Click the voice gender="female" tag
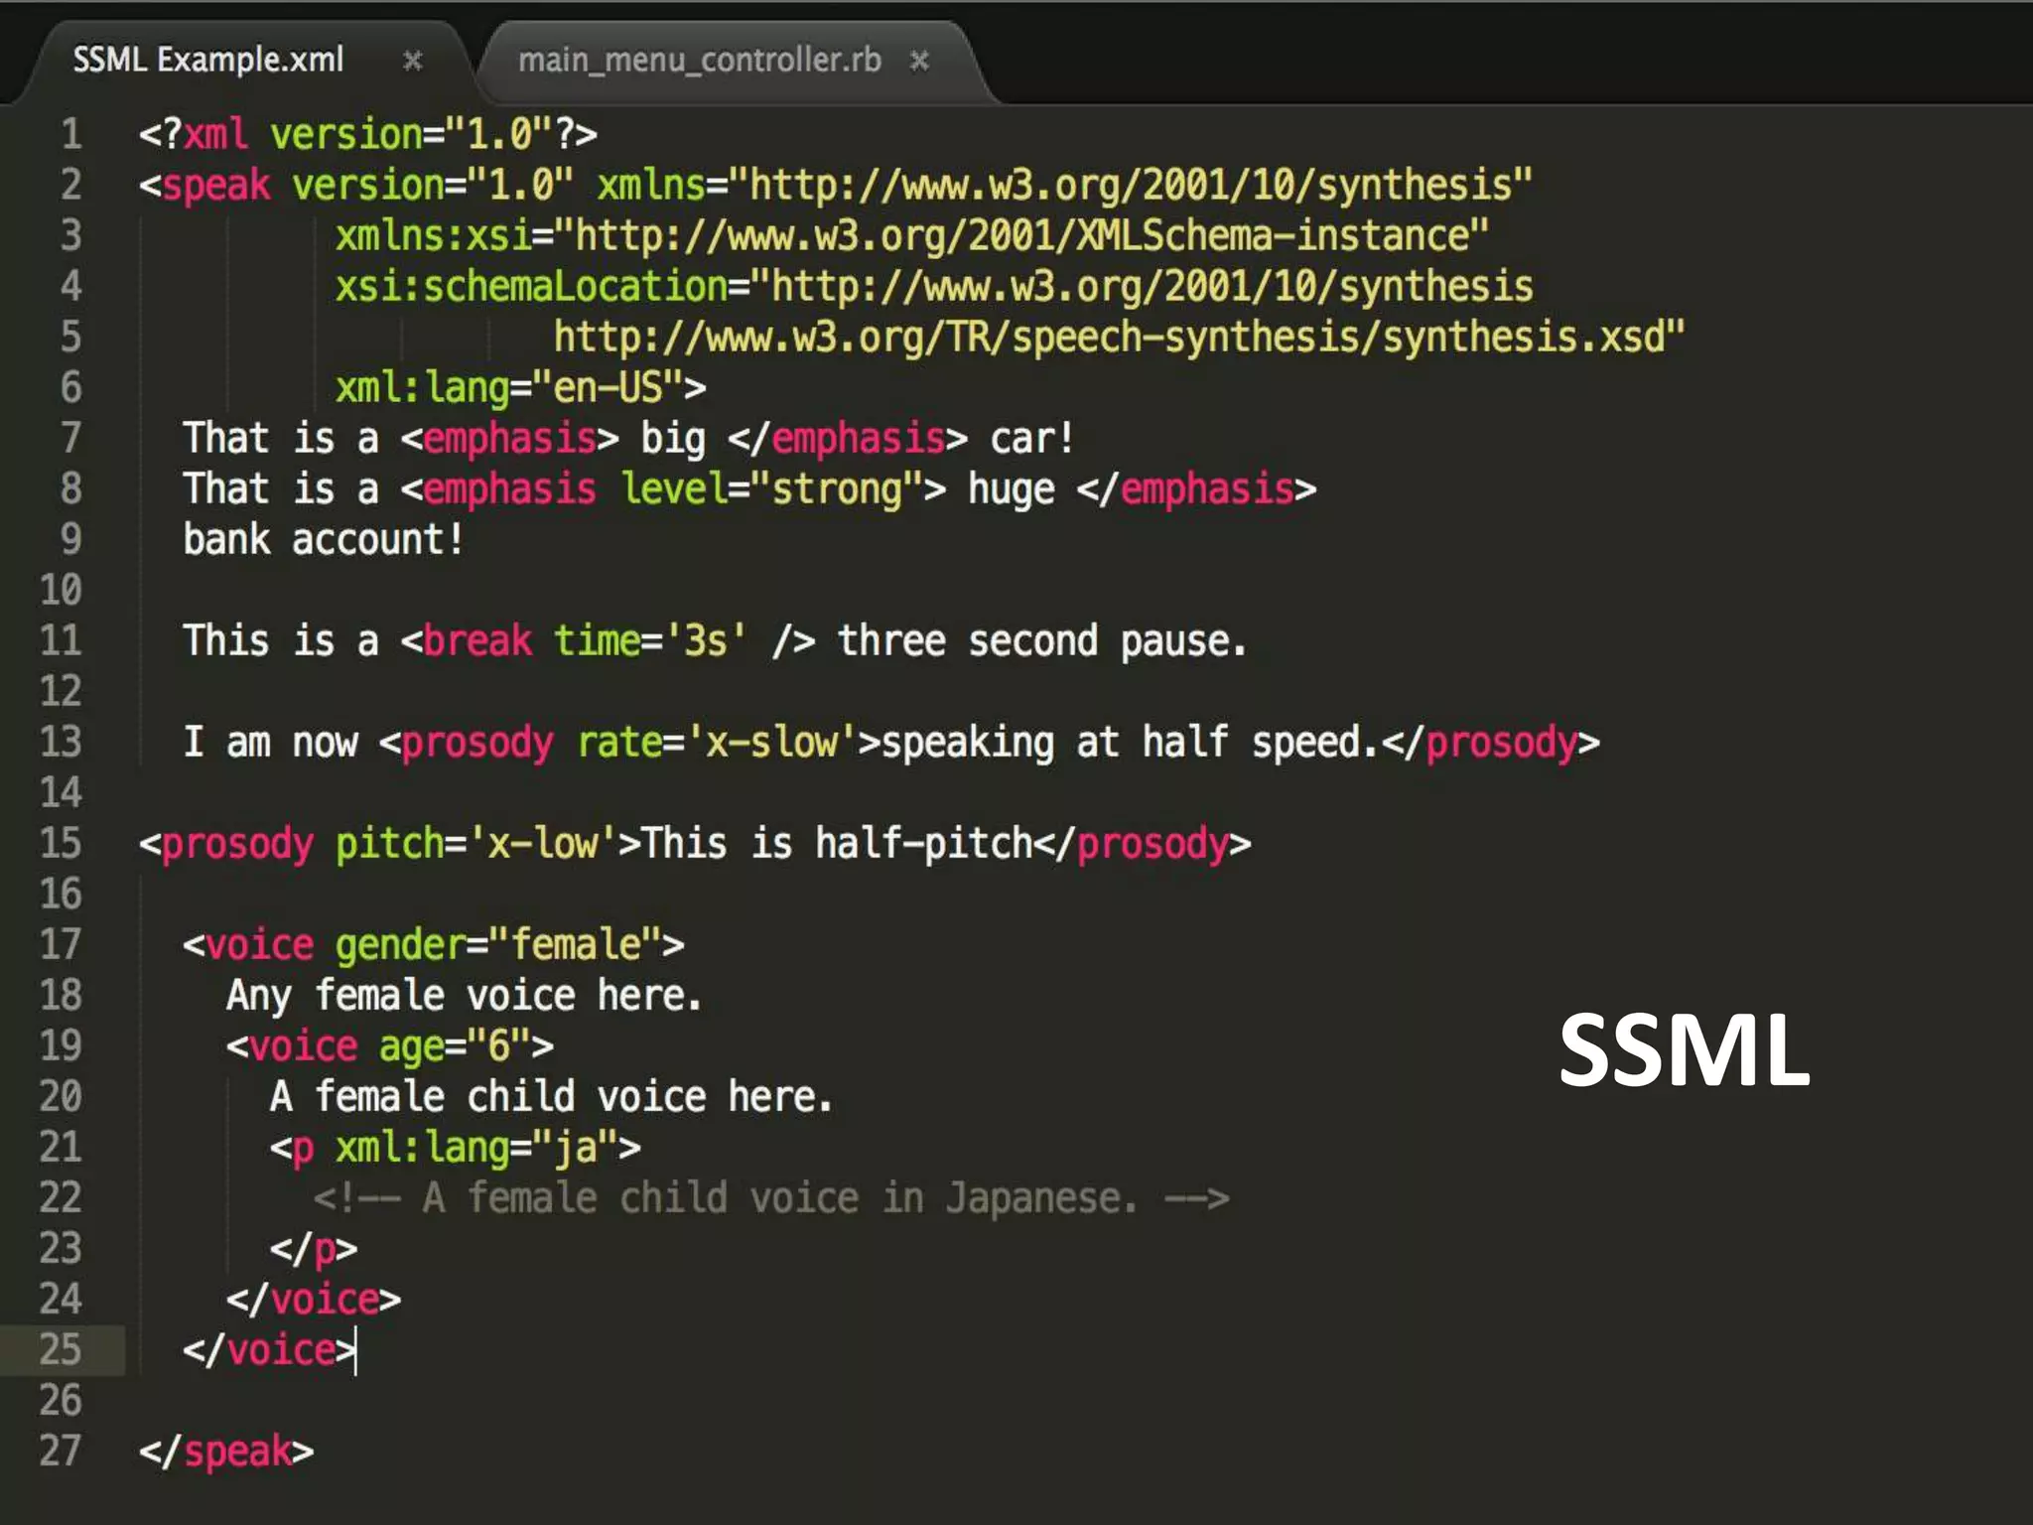Viewport: 2033px width, 1525px height. [433, 944]
